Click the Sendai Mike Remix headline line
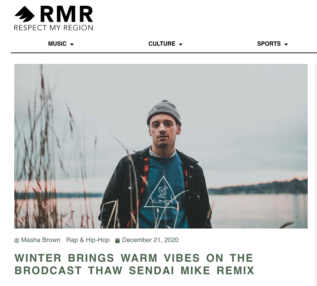317x286 pixels. click(135, 271)
